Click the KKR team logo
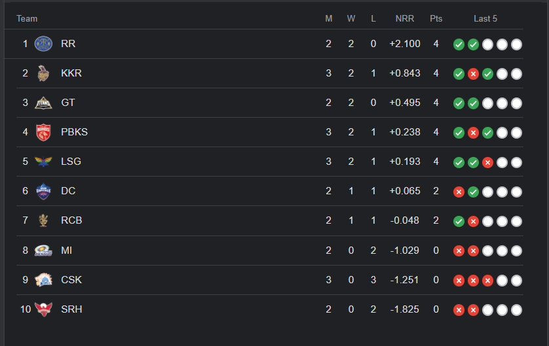The width and height of the screenshot is (549, 346). coord(43,73)
